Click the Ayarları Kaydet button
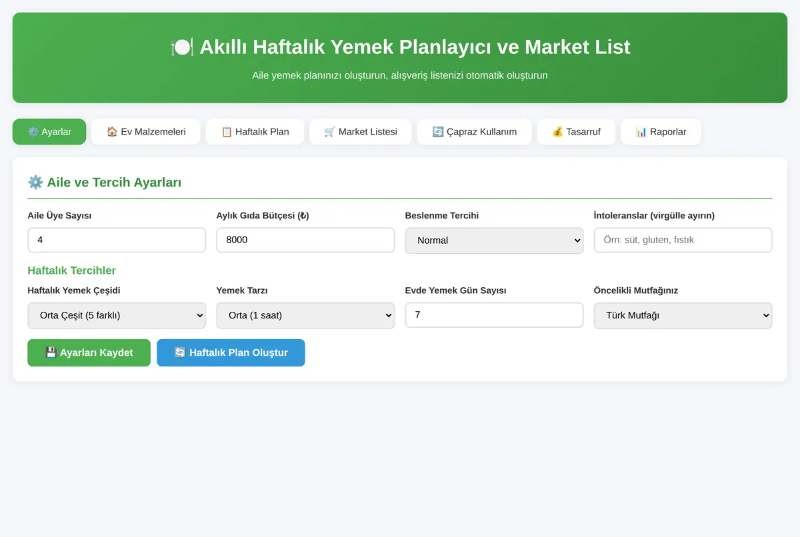Image resolution: width=800 pixels, height=537 pixels. [89, 352]
